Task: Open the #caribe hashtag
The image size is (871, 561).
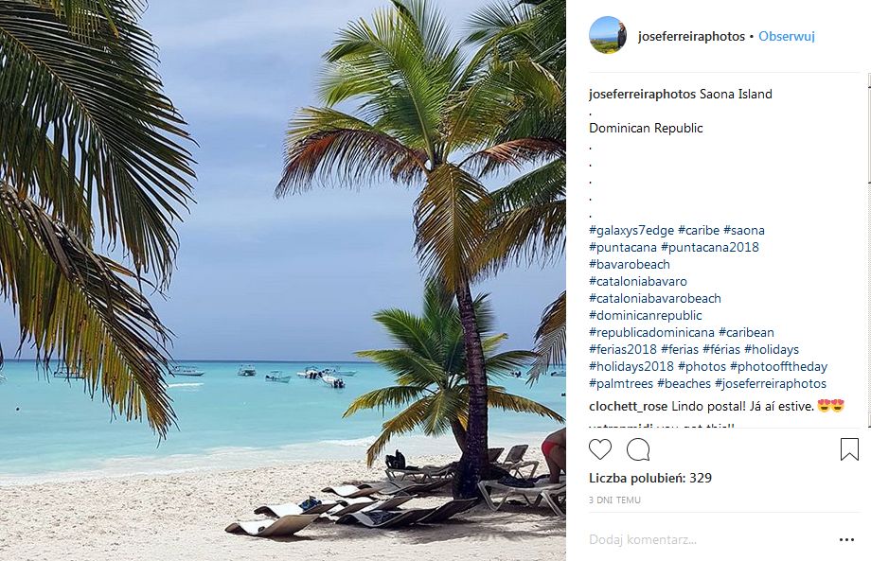Action: click(x=698, y=230)
